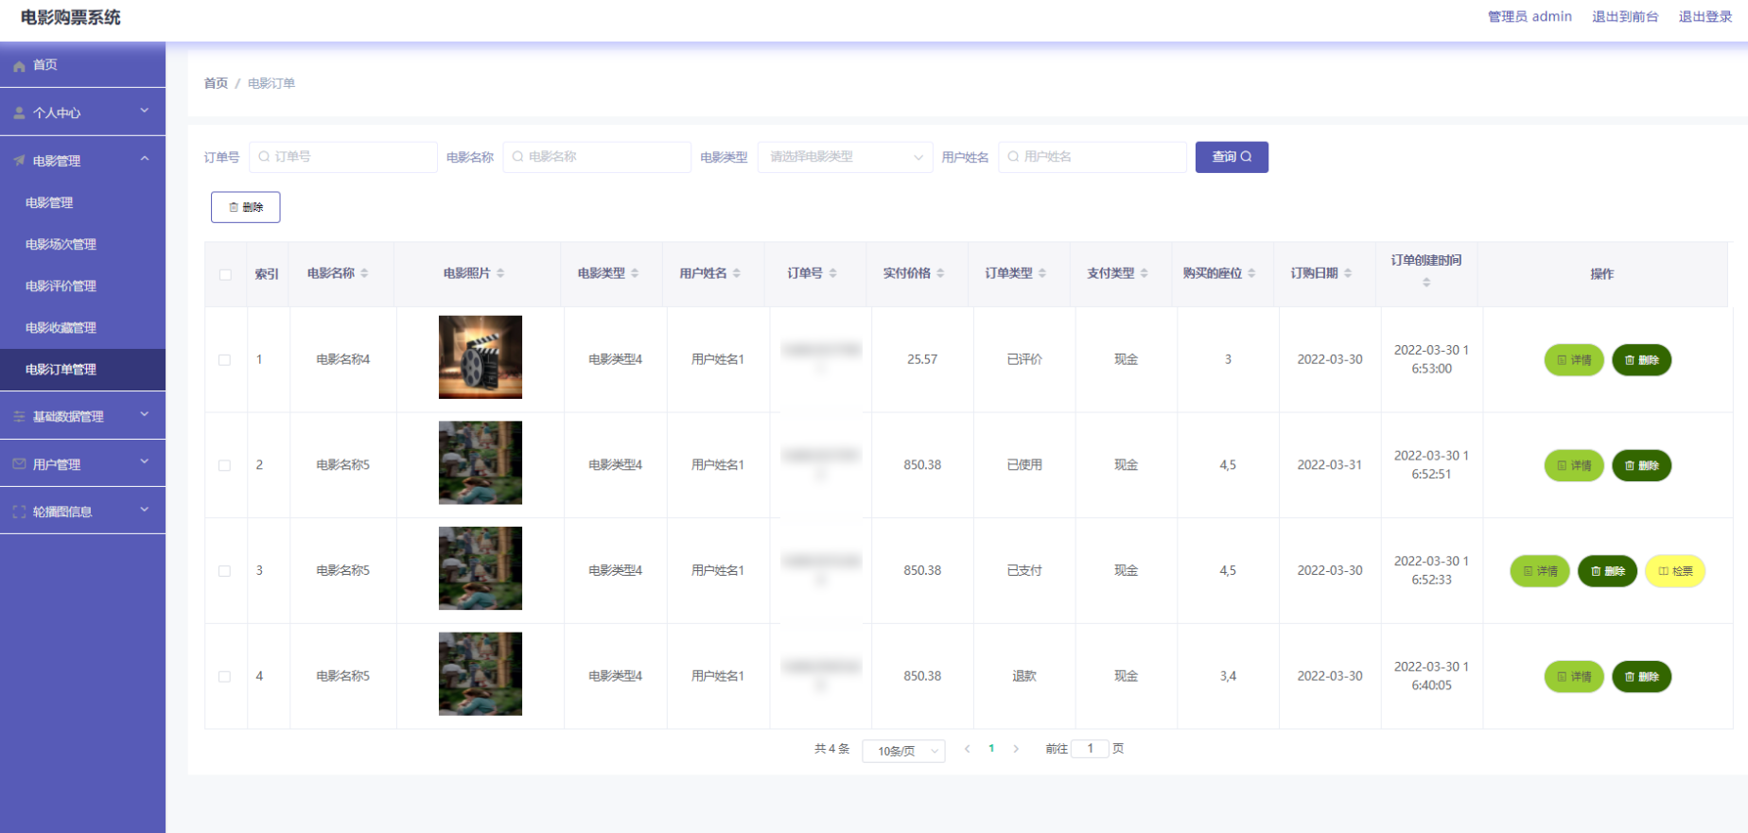This screenshot has height=833, width=1748.
Task: Click sort arrows on 支付类型 column
Action: 1144,273
